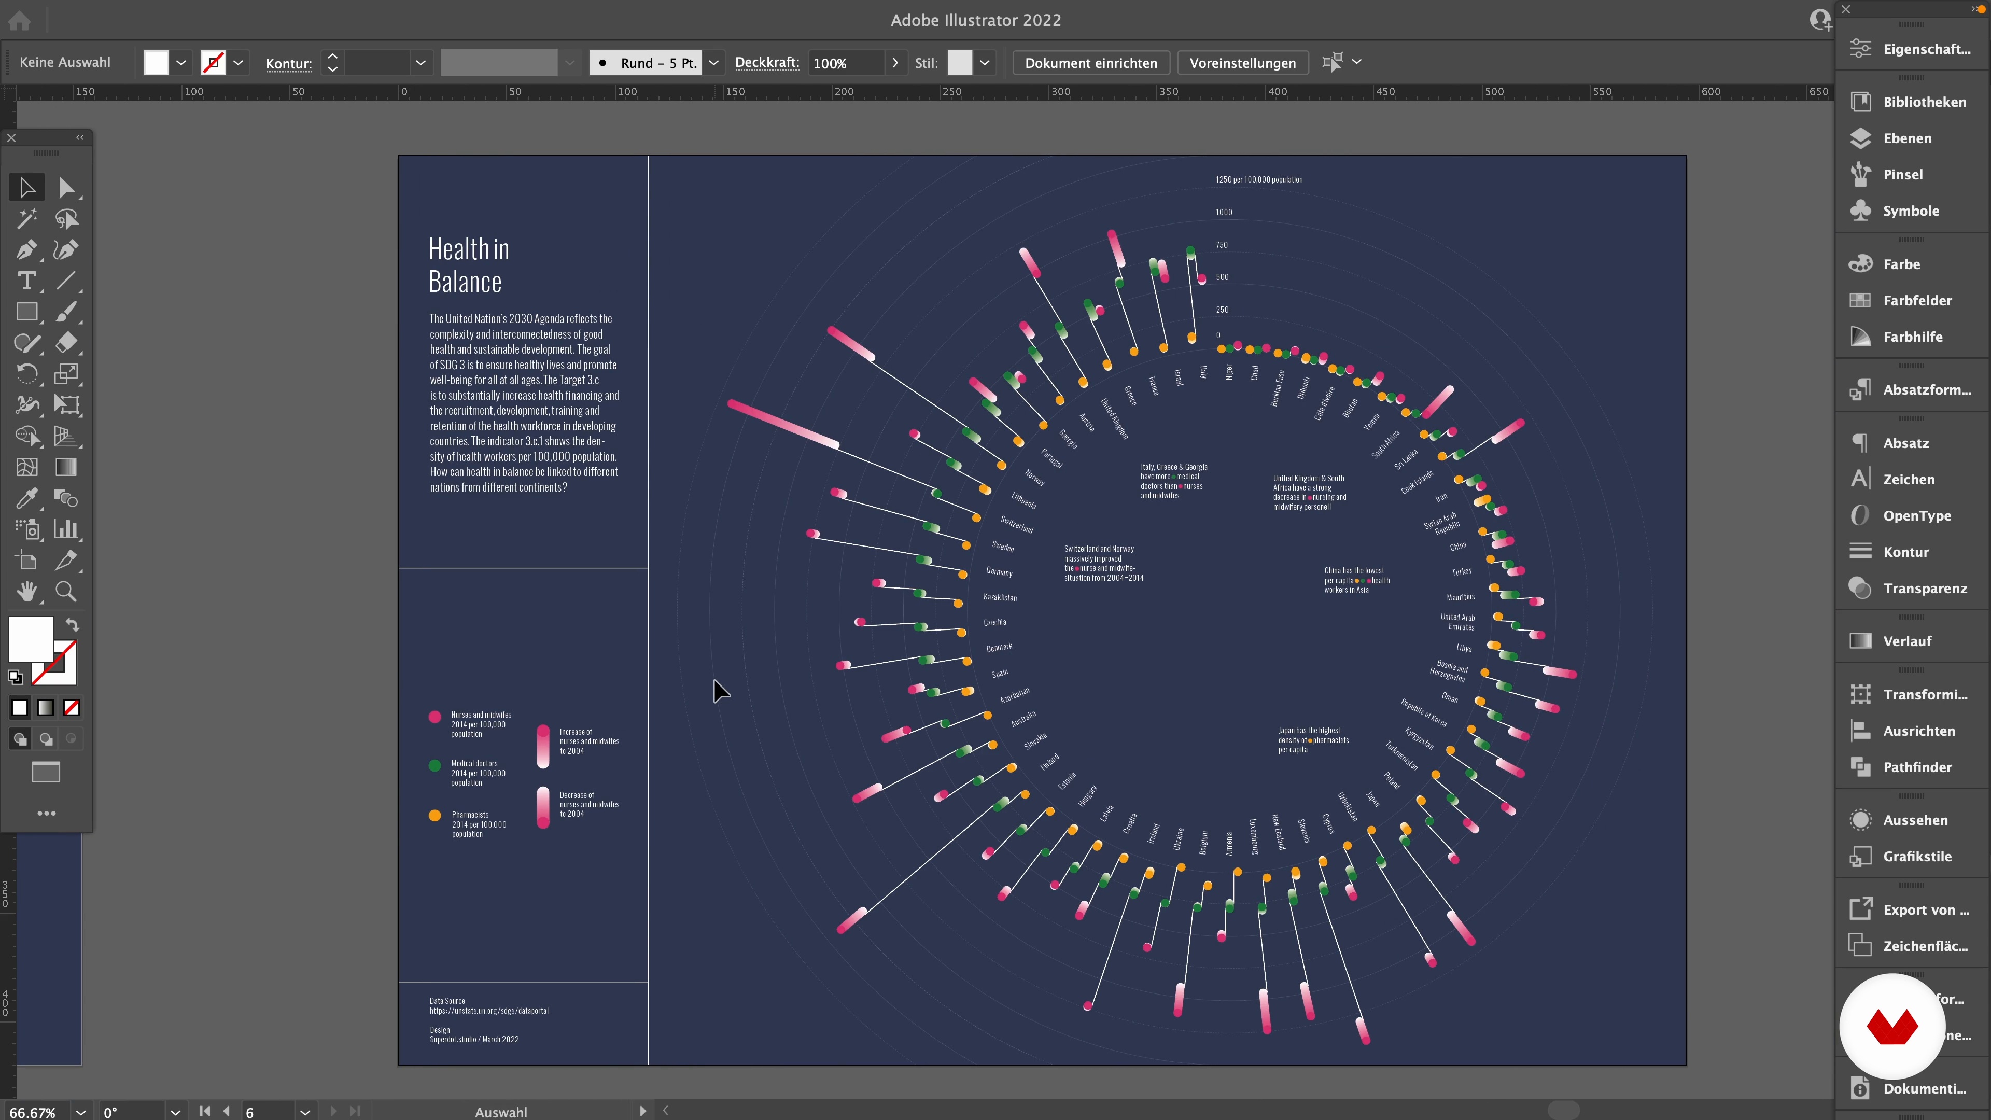Select the Line Segment tool
The height and width of the screenshot is (1120, 1991).
click(66, 281)
